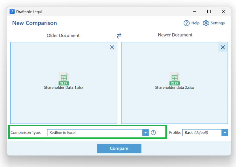Viewport: 236px width, 167px height.
Task: Expand the Profile dropdown arrow
Action: click(x=225, y=133)
